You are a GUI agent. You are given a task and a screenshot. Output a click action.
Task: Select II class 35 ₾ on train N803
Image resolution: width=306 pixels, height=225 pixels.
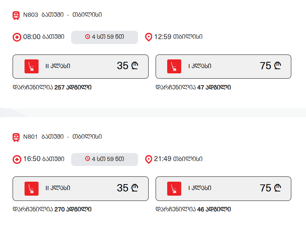[80, 66]
